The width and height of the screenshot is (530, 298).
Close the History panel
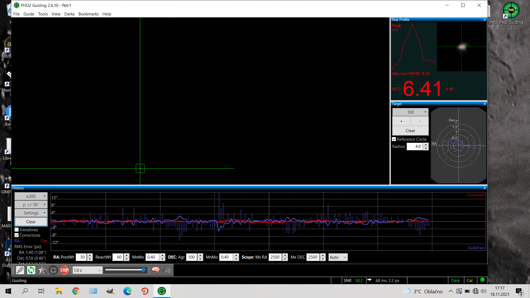tap(484, 188)
